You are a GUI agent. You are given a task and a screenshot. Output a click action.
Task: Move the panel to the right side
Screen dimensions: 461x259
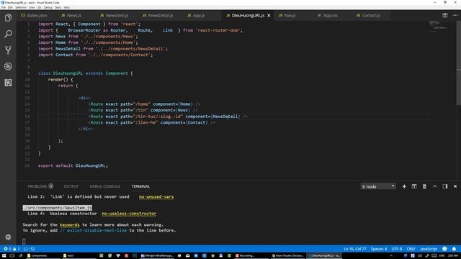pos(445,186)
